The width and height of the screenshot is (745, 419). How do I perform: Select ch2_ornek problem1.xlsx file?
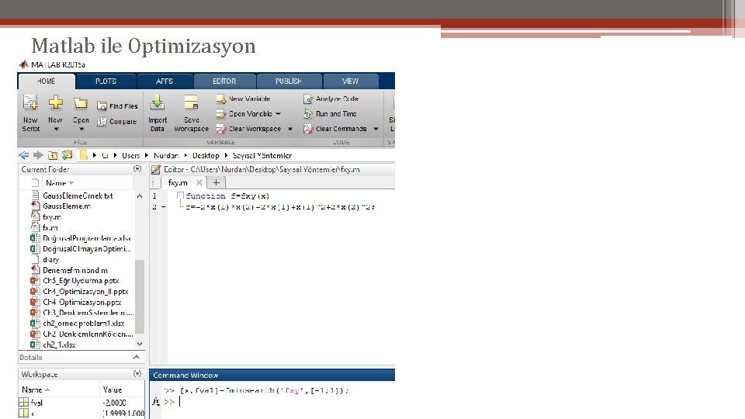tap(84, 324)
